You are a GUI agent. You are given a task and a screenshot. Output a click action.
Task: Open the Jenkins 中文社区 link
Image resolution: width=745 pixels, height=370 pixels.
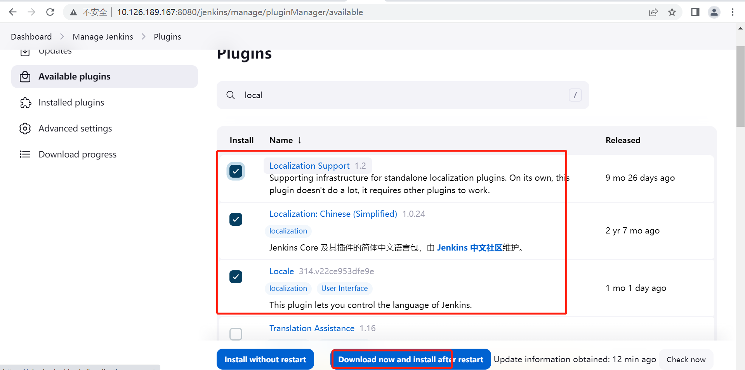[x=470, y=247]
